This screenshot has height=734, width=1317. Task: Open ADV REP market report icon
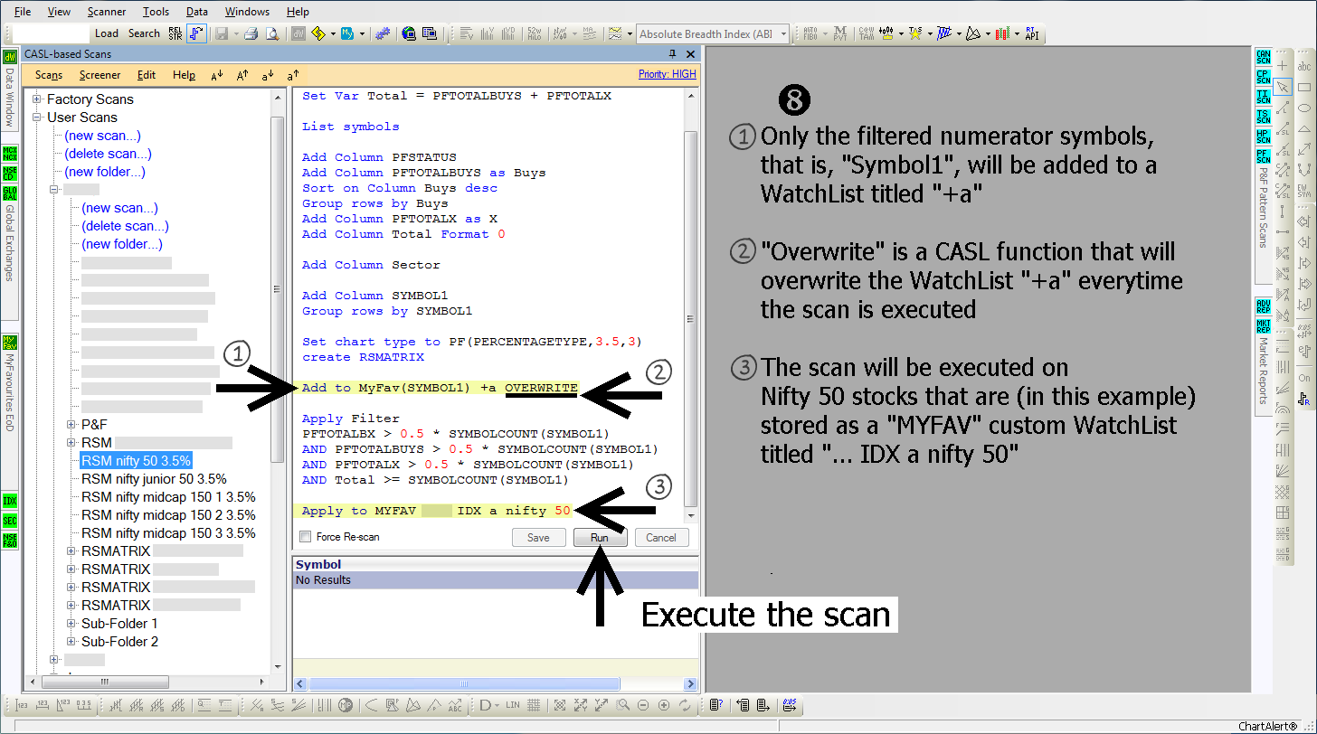pos(1264,306)
